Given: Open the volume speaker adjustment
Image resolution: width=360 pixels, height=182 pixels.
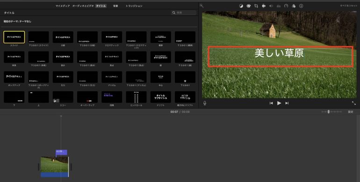Looking at the screenshot, I should click(271, 6).
